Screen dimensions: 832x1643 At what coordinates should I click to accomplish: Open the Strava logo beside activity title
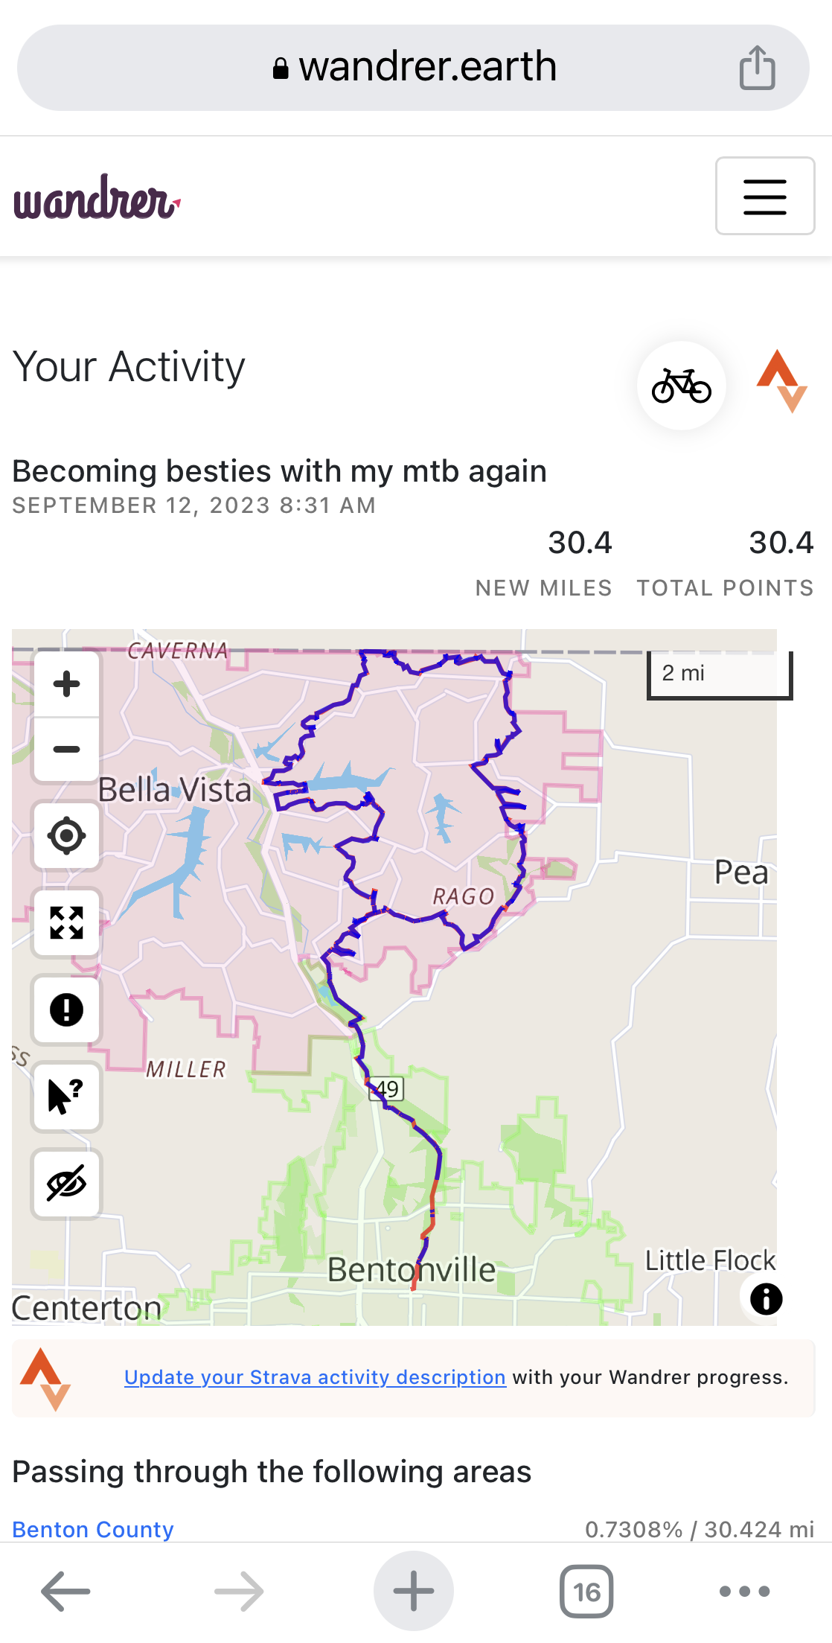click(781, 381)
